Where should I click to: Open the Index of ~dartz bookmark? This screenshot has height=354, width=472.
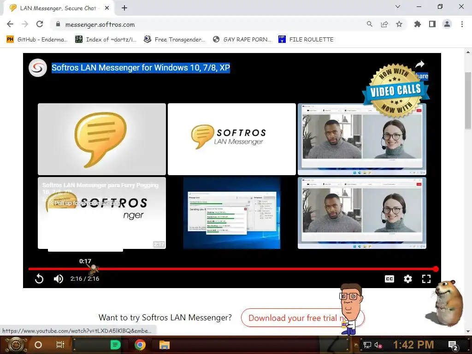click(106, 40)
